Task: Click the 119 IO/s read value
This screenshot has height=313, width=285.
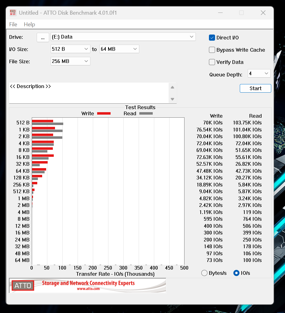Action: (252, 212)
